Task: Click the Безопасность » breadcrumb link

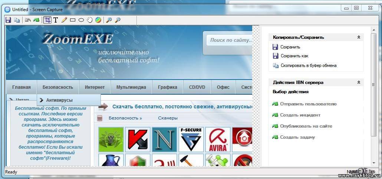Action: [x=125, y=118]
